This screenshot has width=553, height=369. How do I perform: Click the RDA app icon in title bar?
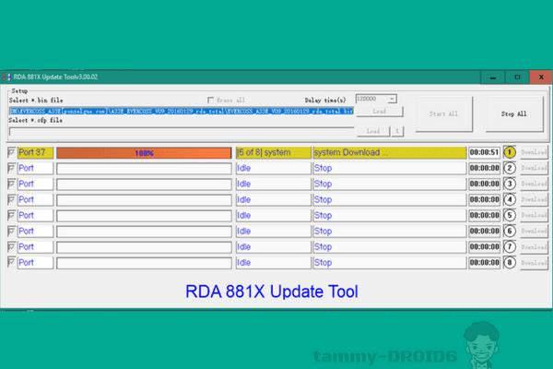point(6,77)
